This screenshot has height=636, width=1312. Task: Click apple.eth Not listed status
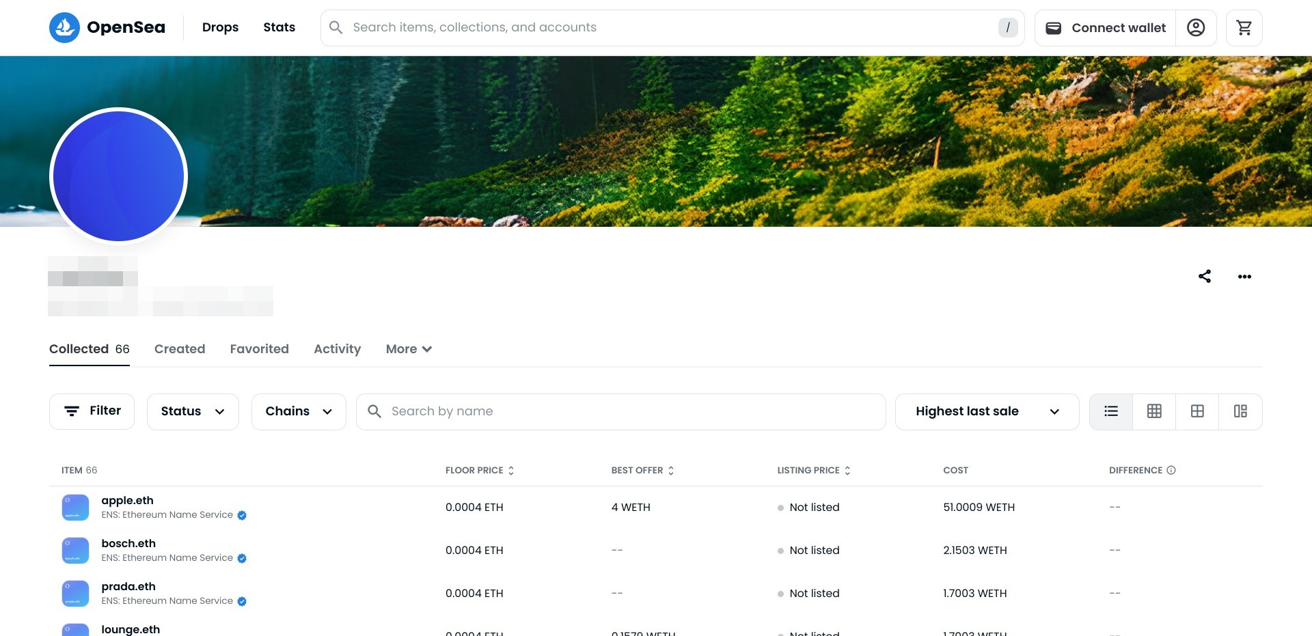pyautogui.click(x=808, y=508)
